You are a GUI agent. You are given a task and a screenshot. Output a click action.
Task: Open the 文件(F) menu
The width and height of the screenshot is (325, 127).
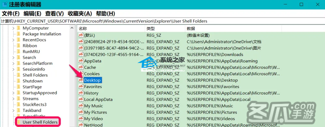pos(10,14)
